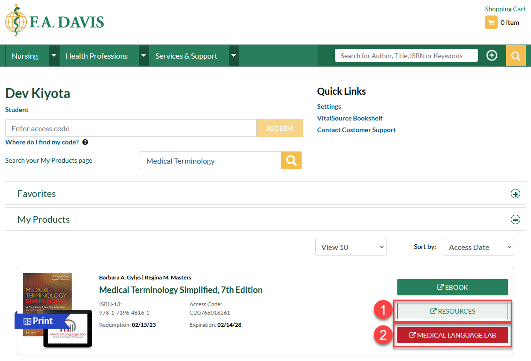Viewport: 531px width, 361px height.
Task: Collapse the My Products section minus icon
Action: coord(516,219)
